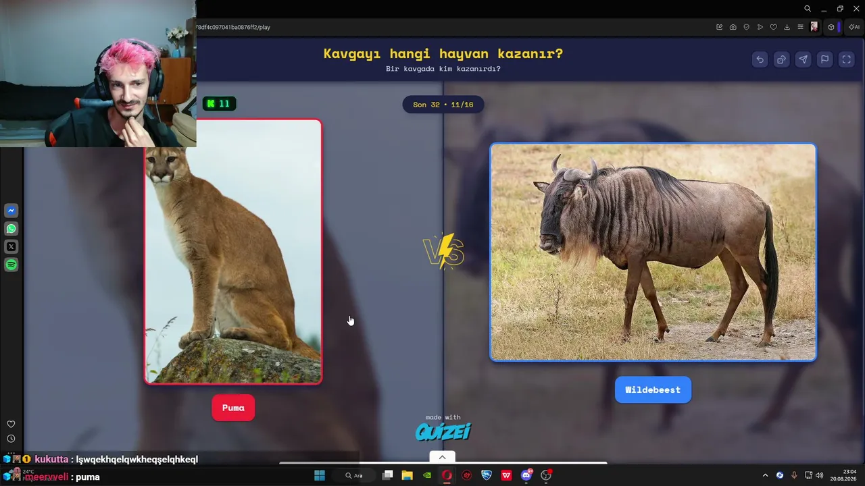Viewport: 865px width, 486px height.
Task: Click the undo last pick icon
Action: (760, 59)
